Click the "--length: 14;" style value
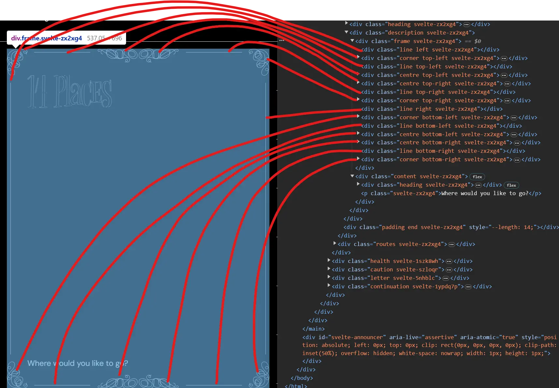Screen dimensions: 559x388 [x=513, y=227]
